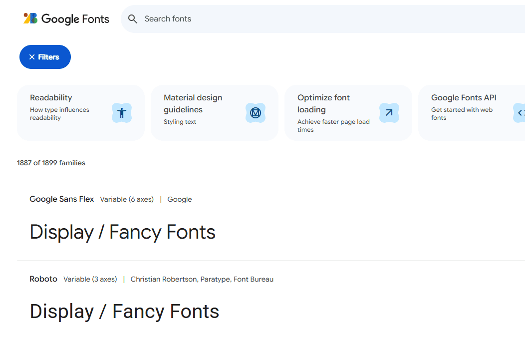Click the magnifying glass search icon
The height and width of the screenshot is (338, 525).
(132, 19)
